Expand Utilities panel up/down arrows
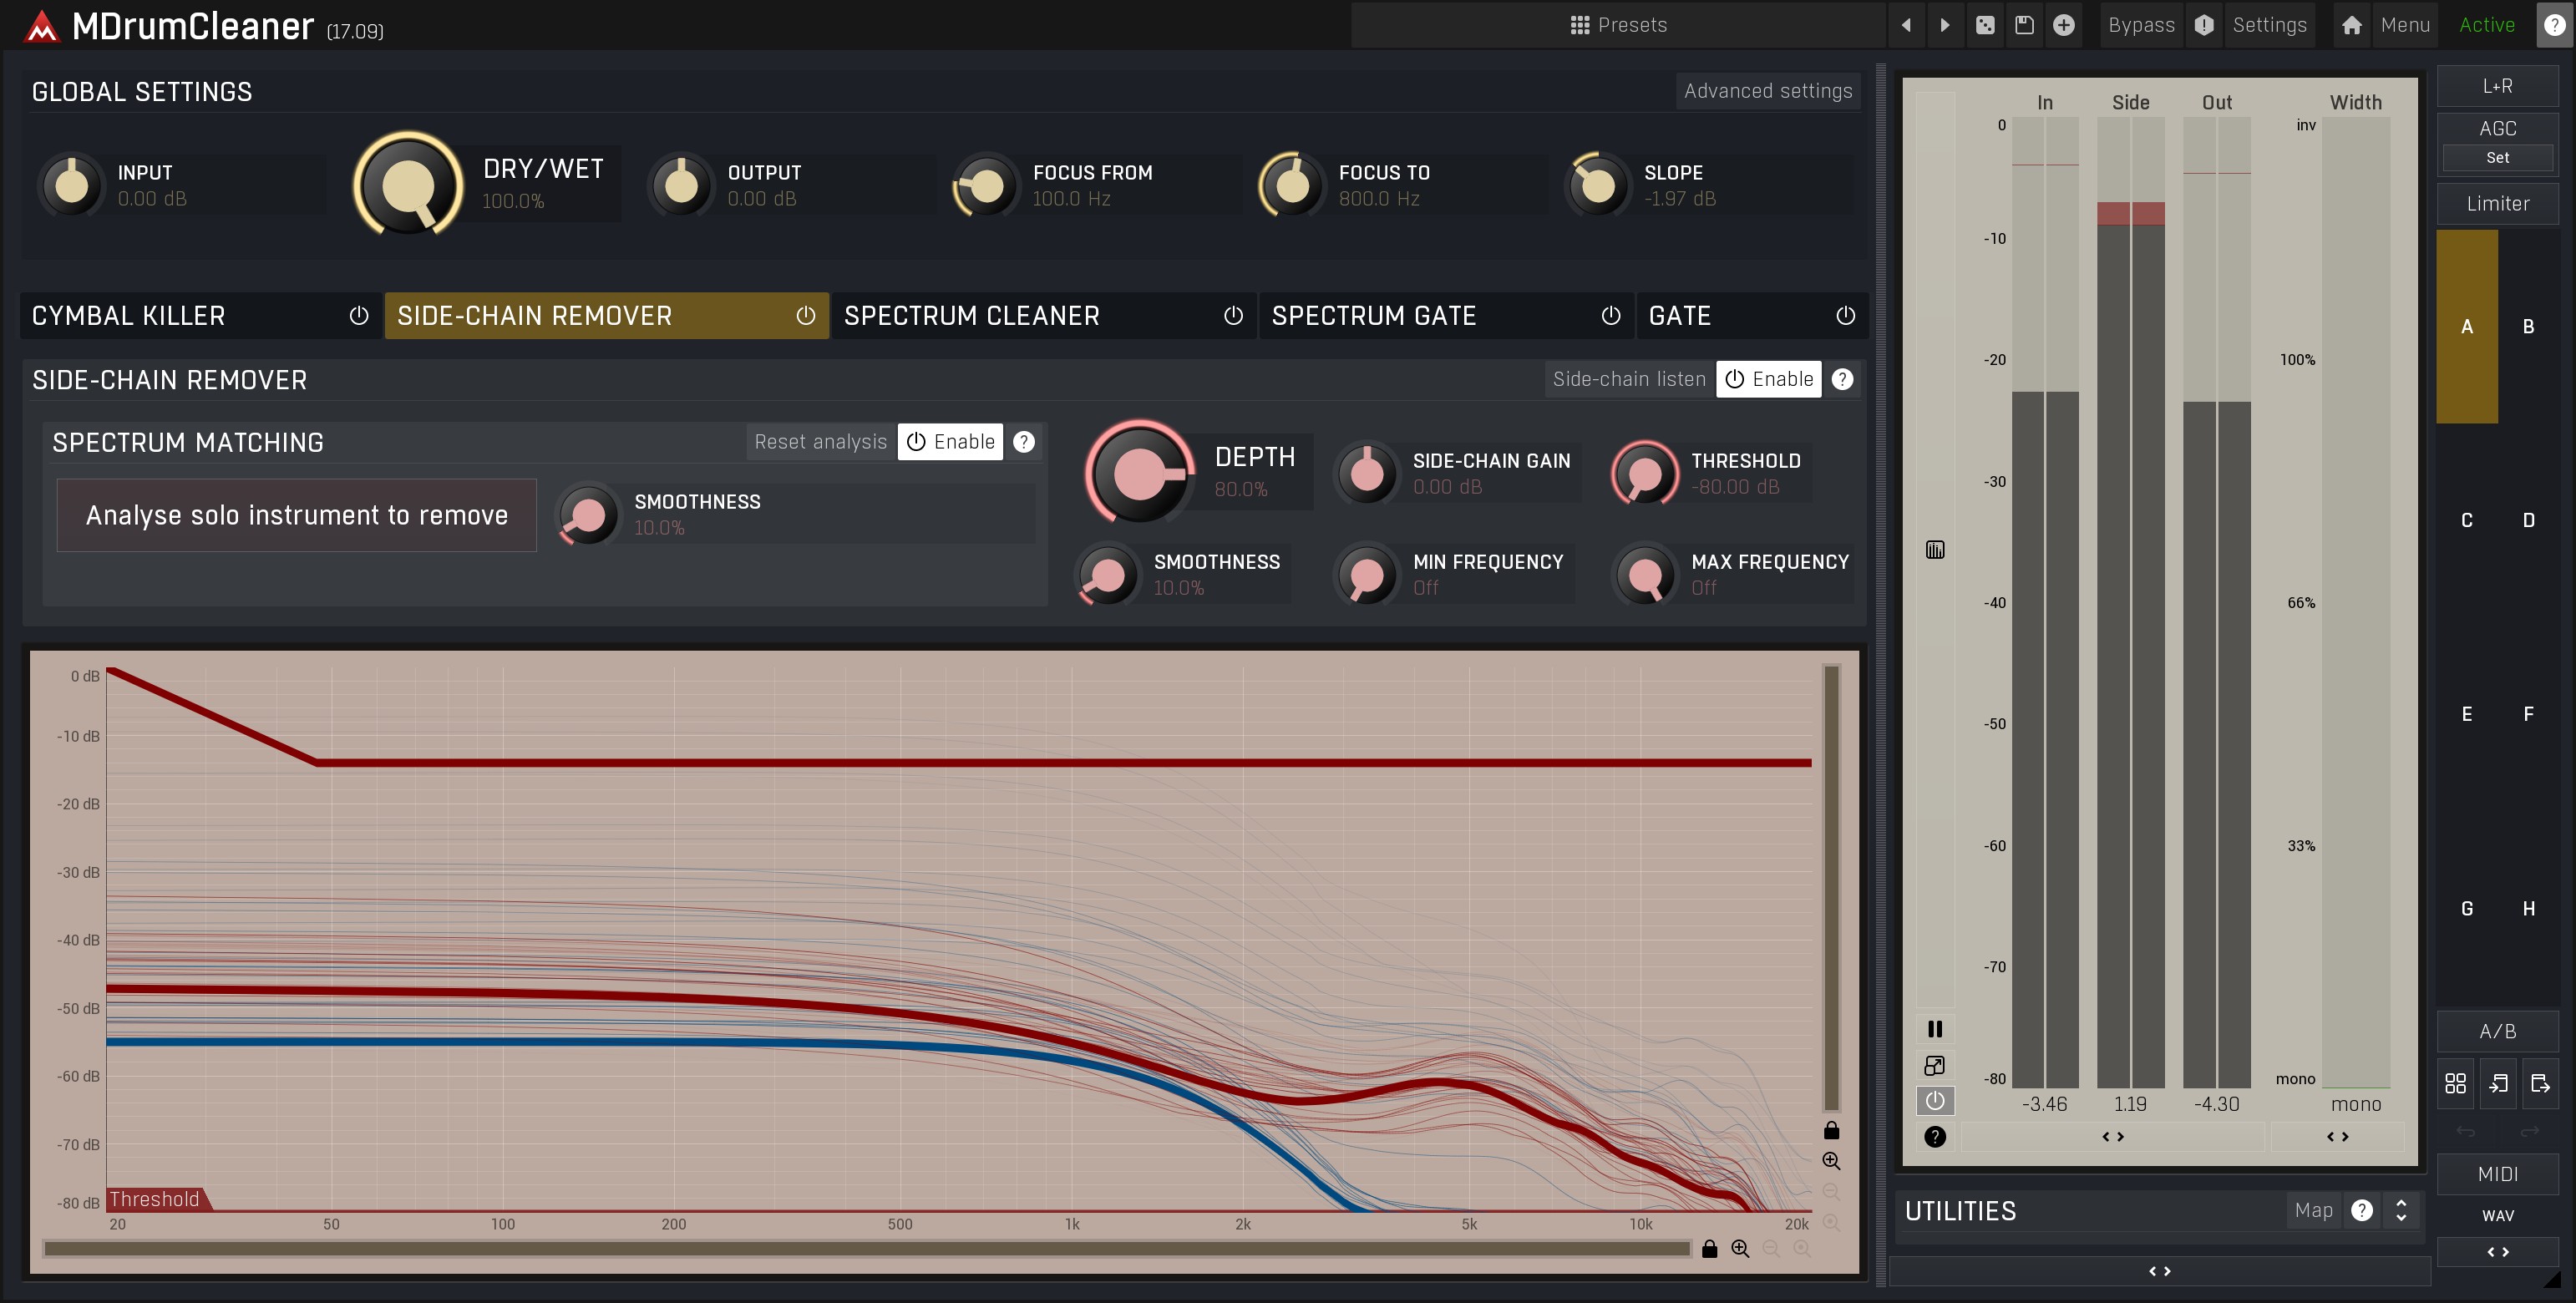 pyautogui.click(x=2401, y=1211)
